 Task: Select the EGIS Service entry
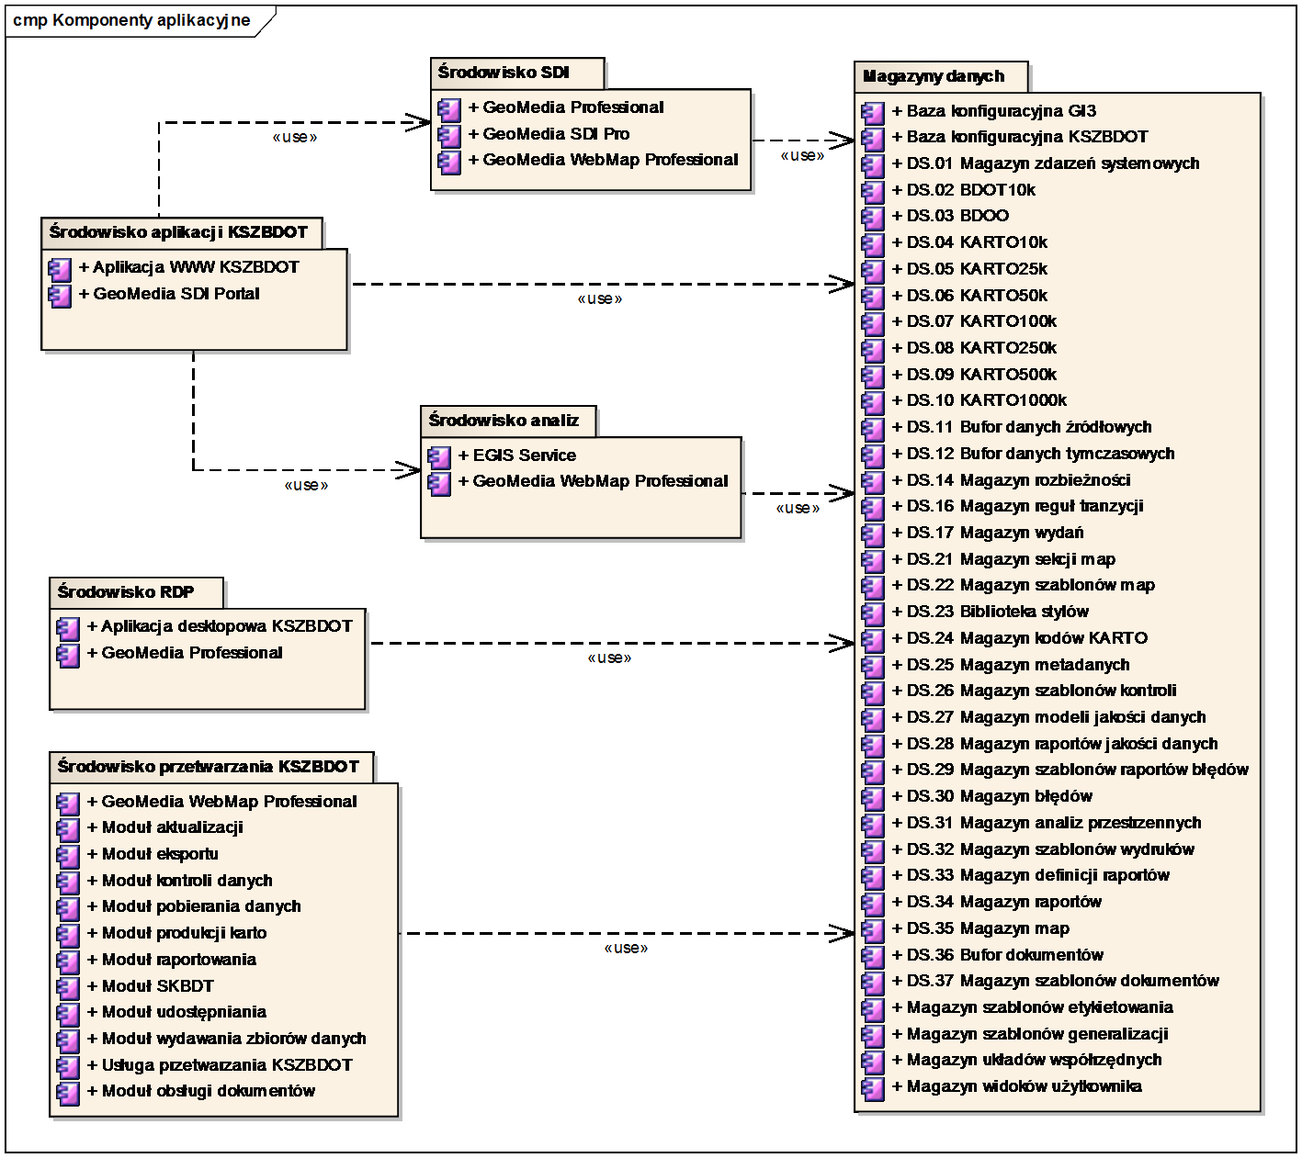tap(516, 455)
